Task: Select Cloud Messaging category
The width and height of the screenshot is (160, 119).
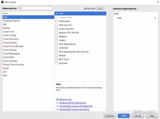Action: coord(28,54)
